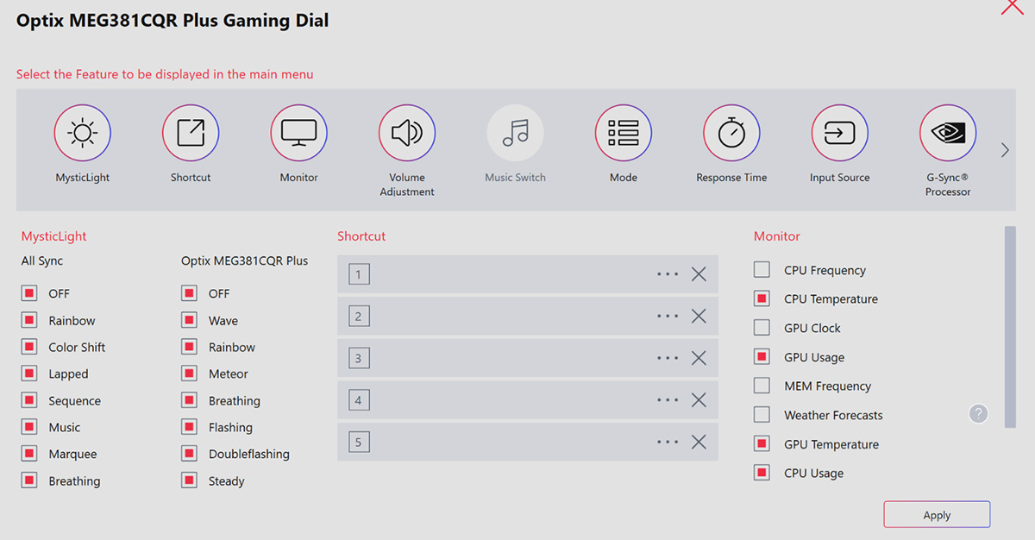The width and height of the screenshot is (1035, 540).
Task: Select shortcut slot number 5
Action: tap(359, 443)
